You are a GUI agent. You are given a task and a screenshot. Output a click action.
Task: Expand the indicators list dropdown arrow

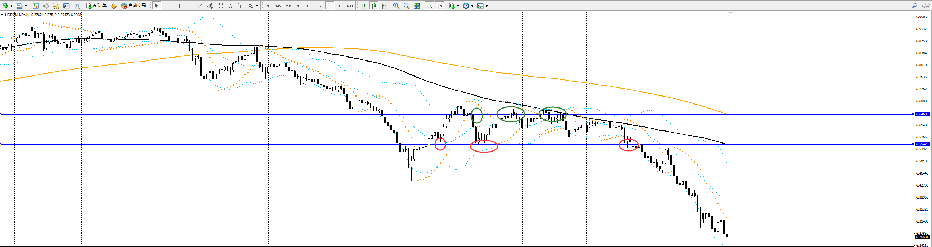pyautogui.click(x=458, y=6)
